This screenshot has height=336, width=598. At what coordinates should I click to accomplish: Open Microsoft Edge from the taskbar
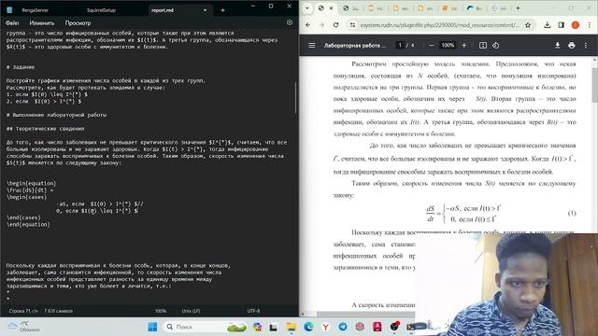308,327
